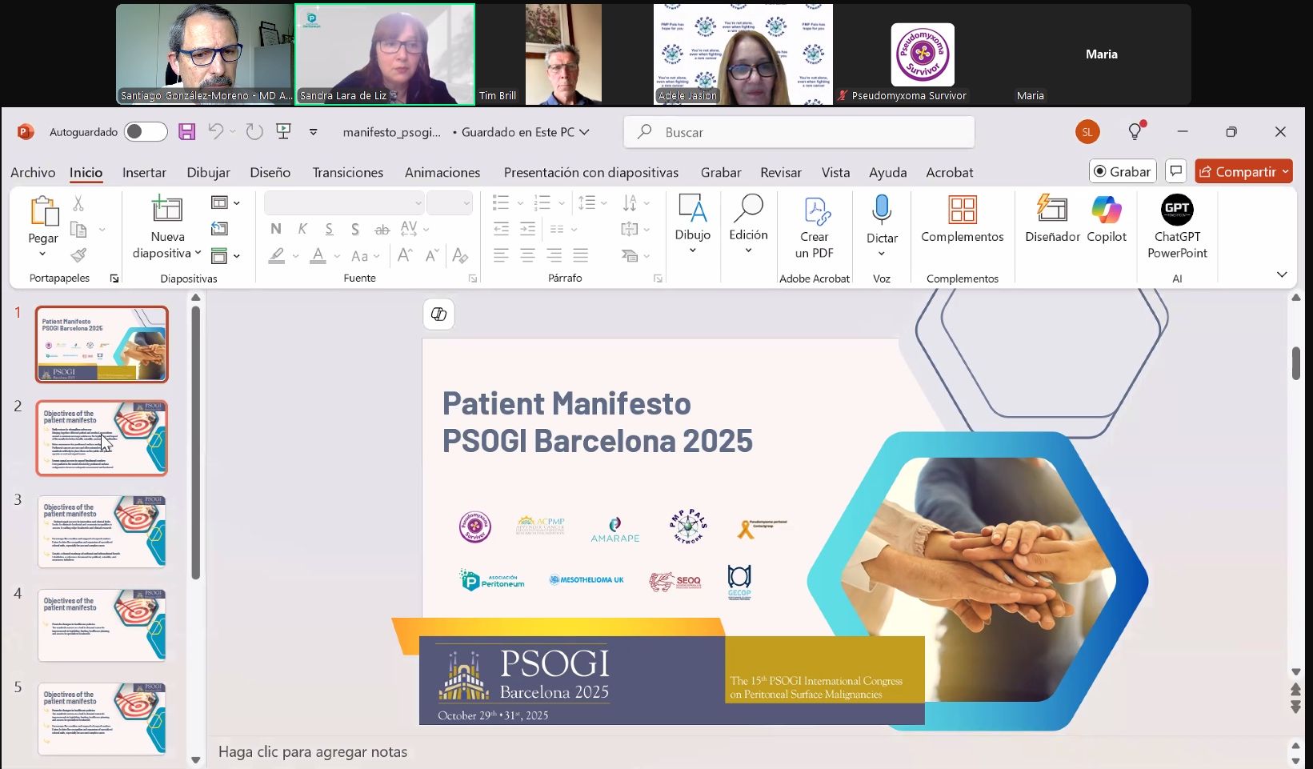Switch to the Animaciones tab
The height and width of the screenshot is (769, 1313).
click(442, 172)
